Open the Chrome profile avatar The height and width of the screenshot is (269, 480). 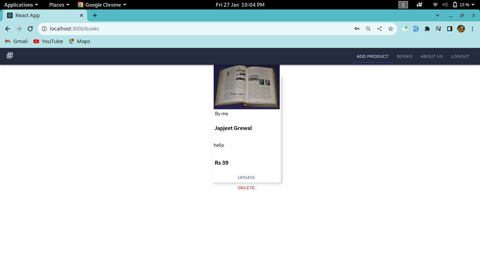click(x=461, y=29)
